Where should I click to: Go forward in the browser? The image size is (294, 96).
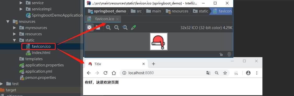[97, 73]
